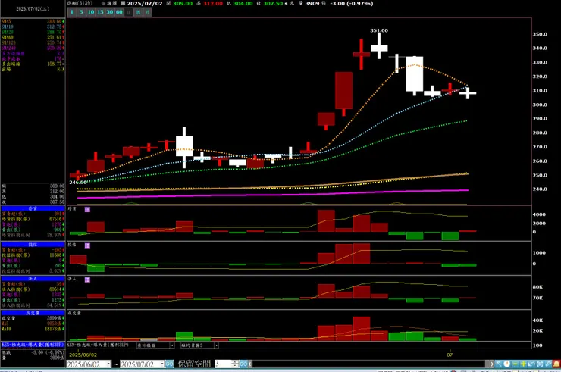Click the MA10 volume value 18173
Screen dimensions: 561x372
click(55, 329)
